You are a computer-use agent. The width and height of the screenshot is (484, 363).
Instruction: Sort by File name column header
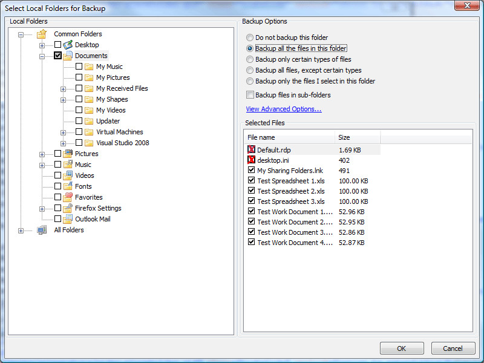pos(290,137)
